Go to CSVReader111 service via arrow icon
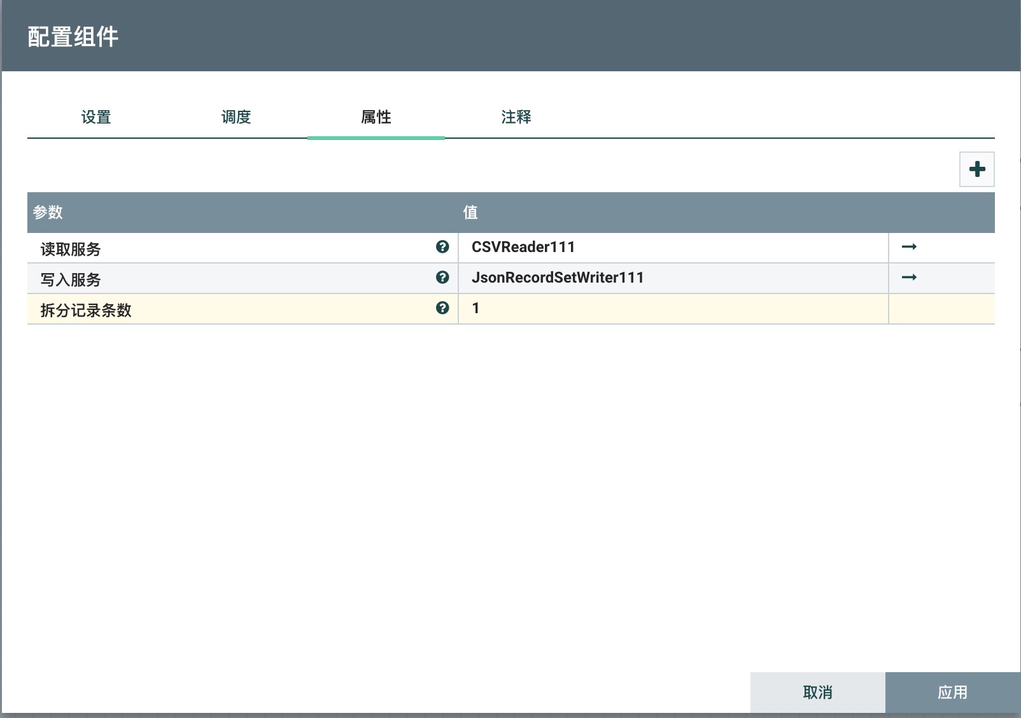Viewport: 1021px width, 718px height. pyautogui.click(x=909, y=247)
